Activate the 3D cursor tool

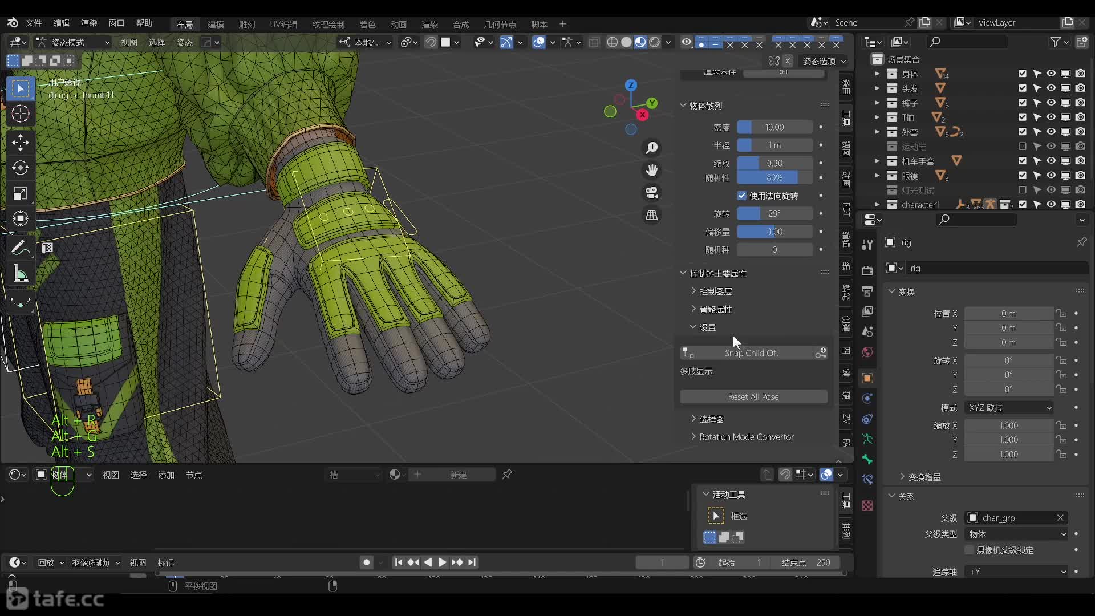(x=21, y=114)
